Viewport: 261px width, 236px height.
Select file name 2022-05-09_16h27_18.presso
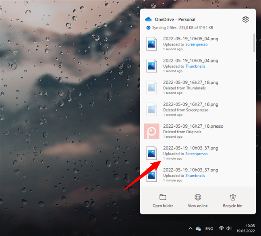point(193,126)
